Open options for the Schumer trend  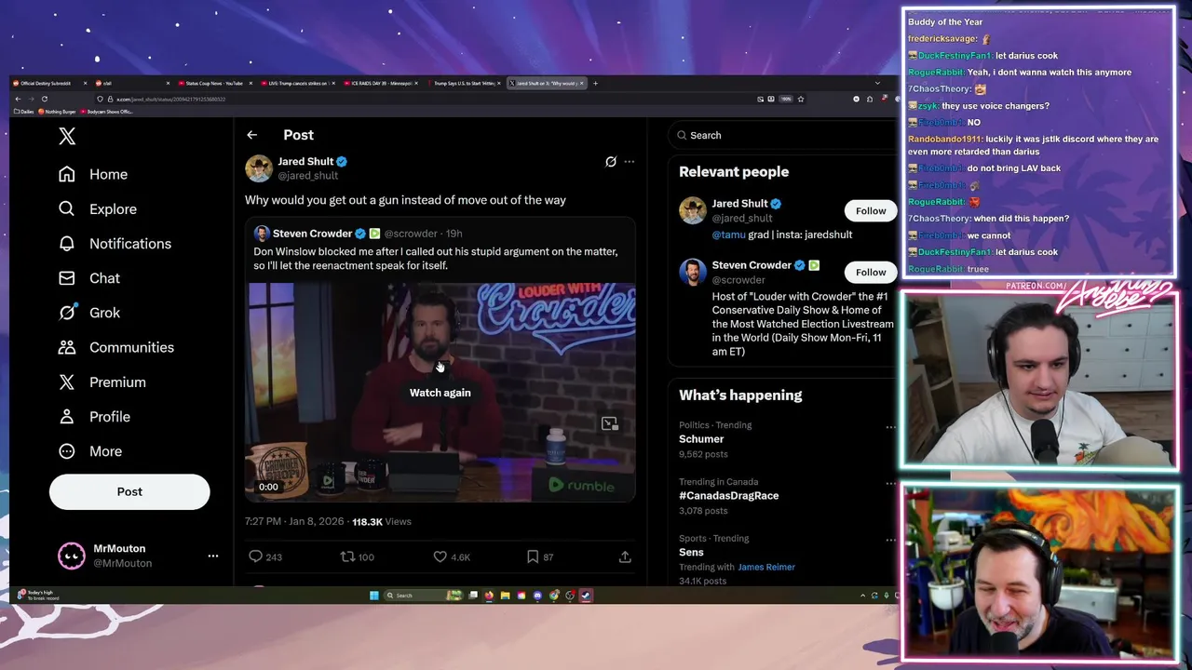890,427
